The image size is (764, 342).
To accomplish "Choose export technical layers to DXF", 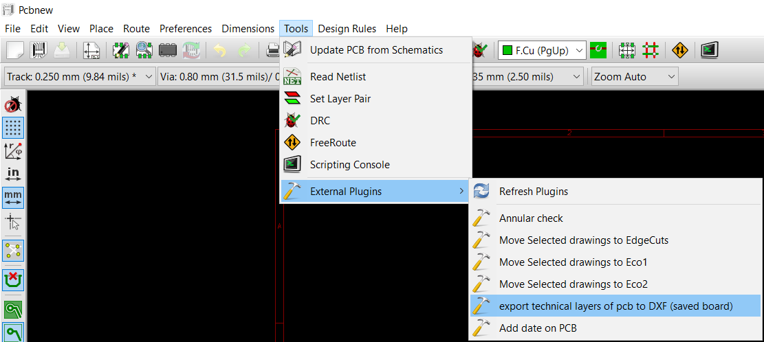I will tap(615, 306).
